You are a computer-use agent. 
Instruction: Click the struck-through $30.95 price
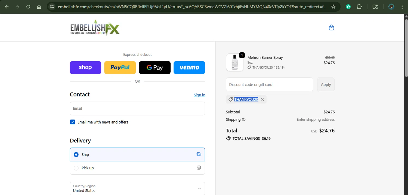point(330,57)
